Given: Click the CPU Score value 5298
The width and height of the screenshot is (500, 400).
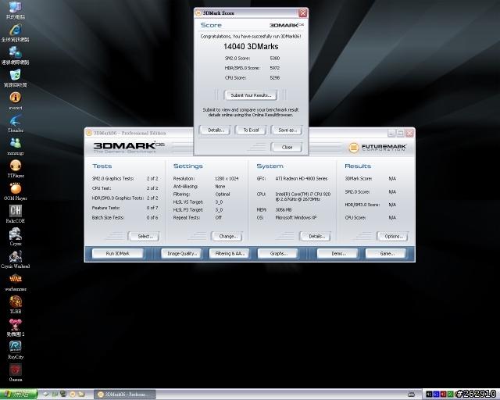Looking at the screenshot, I should (x=274, y=78).
